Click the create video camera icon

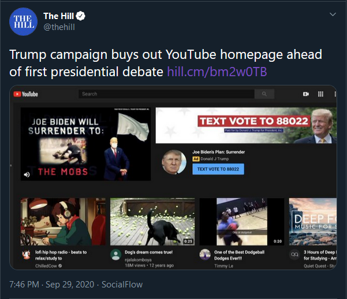(x=306, y=94)
